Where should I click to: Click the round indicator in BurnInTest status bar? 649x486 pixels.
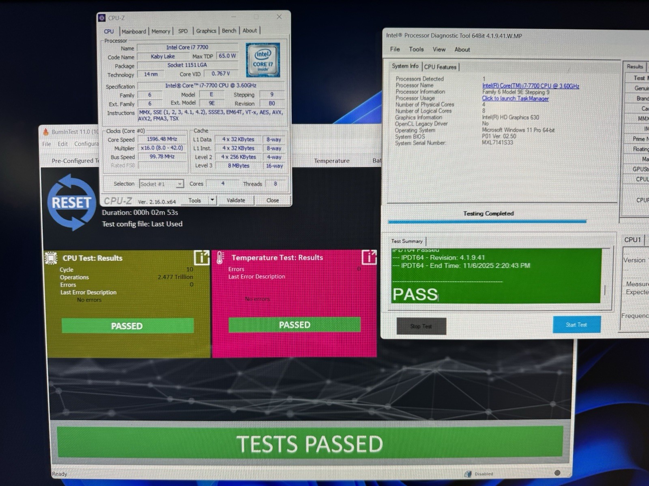557,473
